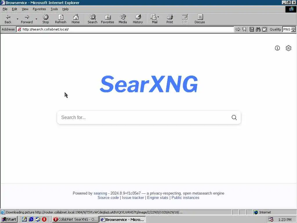Launch Opera from quick launch bar
Image resolution: width=297 pixels, height=223 pixels.
[x=44, y=220]
